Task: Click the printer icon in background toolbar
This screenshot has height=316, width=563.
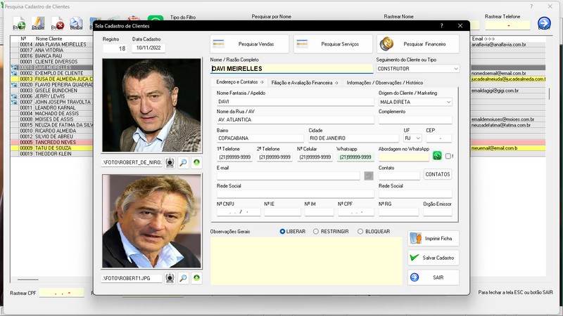Action: click(x=76, y=23)
